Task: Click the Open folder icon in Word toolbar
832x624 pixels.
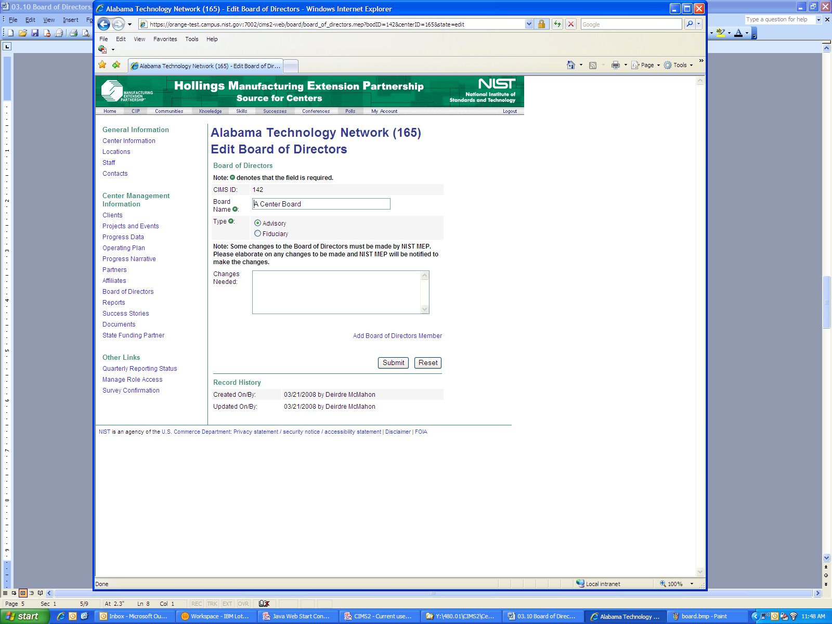Action: tap(23, 33)
